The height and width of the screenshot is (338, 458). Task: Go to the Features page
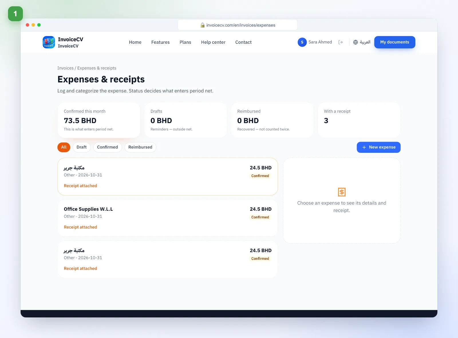point(160,42)
